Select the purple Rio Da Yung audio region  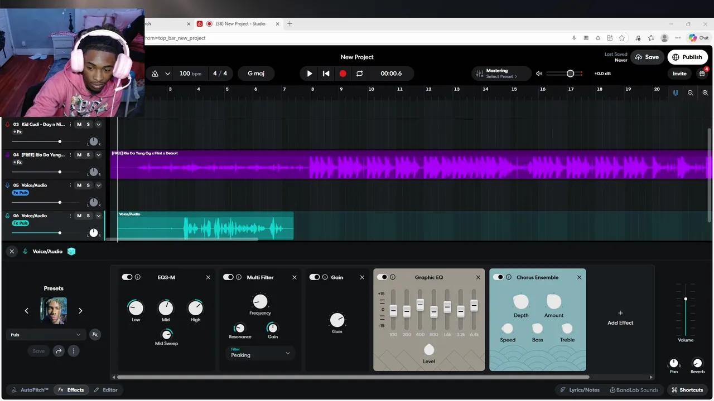(411, 165)
